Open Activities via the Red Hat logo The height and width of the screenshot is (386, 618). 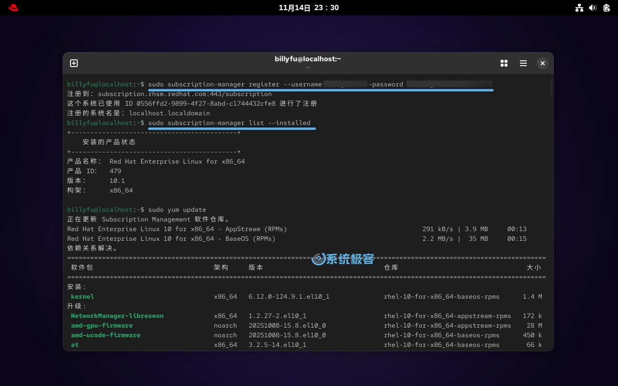click(x=13, y=7)
